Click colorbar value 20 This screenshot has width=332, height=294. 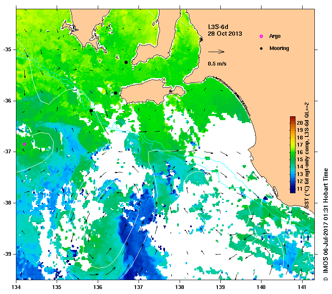pos(300,123)
